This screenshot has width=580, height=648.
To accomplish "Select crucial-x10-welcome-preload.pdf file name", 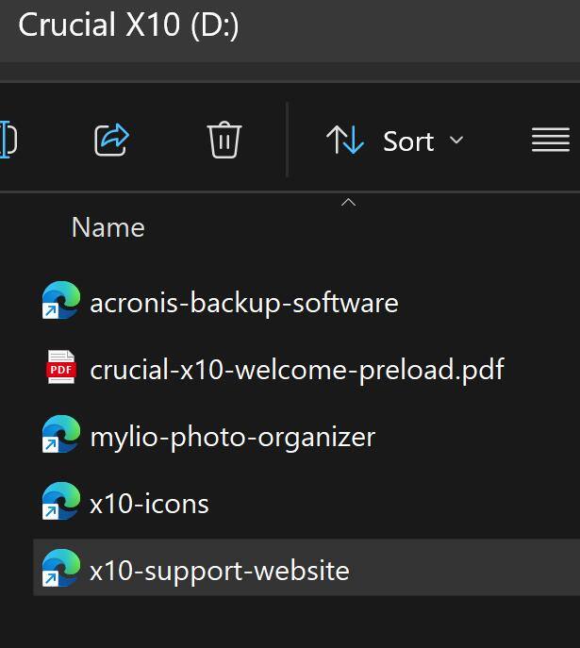I will click(296, 370).
